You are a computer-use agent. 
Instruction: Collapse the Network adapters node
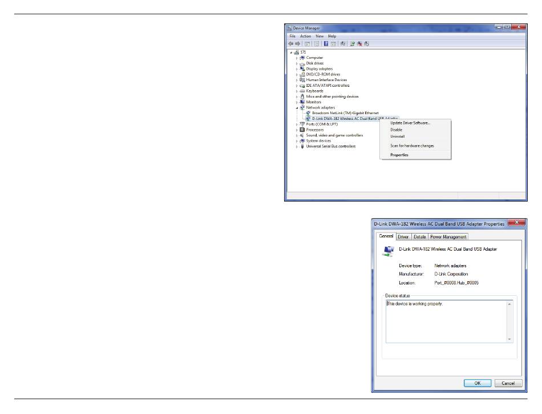(x=297, y=108)
